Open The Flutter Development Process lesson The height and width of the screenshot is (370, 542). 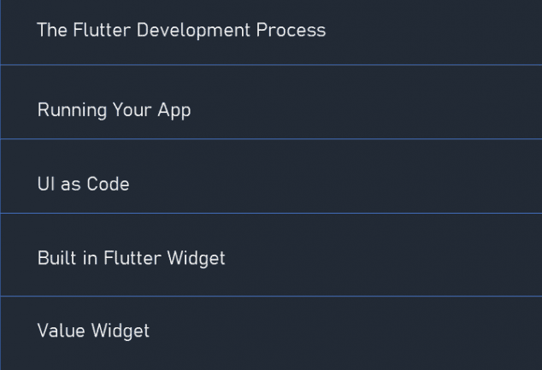(181, 31)
